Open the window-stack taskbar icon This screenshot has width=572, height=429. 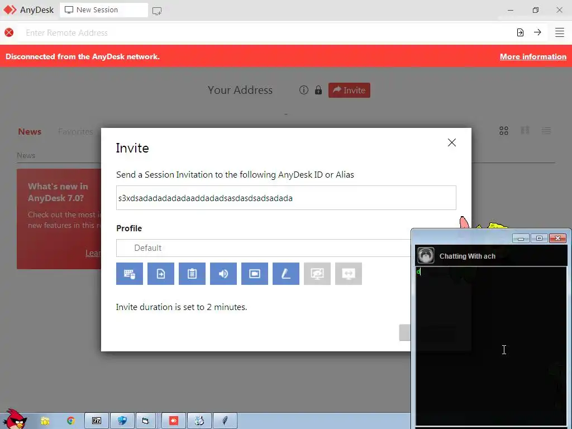click(146, 421)
